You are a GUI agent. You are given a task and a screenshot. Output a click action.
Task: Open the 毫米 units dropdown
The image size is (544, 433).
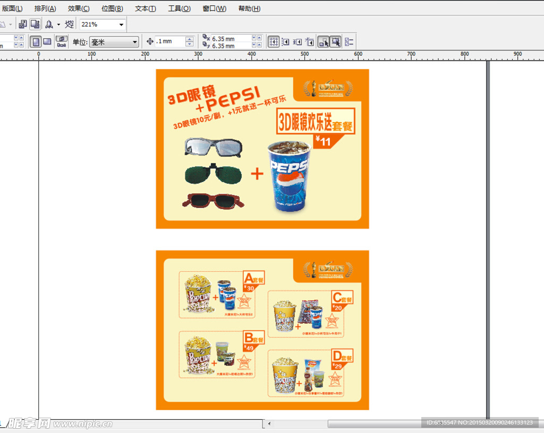[x=134, y=42]
